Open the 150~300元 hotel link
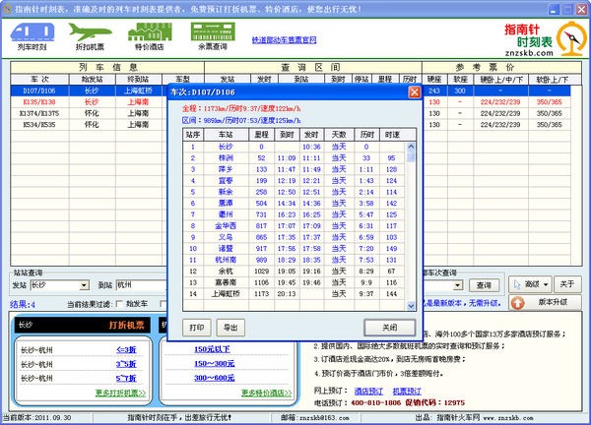This screenshot has width=591, height=425. [x=214, y=364]
